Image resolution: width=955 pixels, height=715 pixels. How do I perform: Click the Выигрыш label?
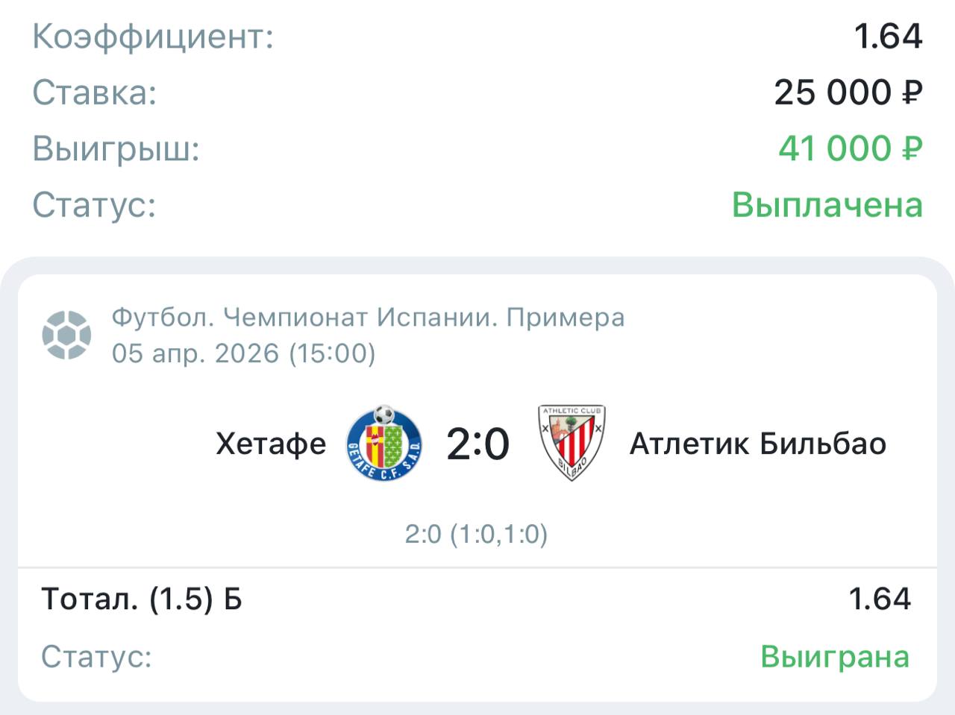(116, 148)
